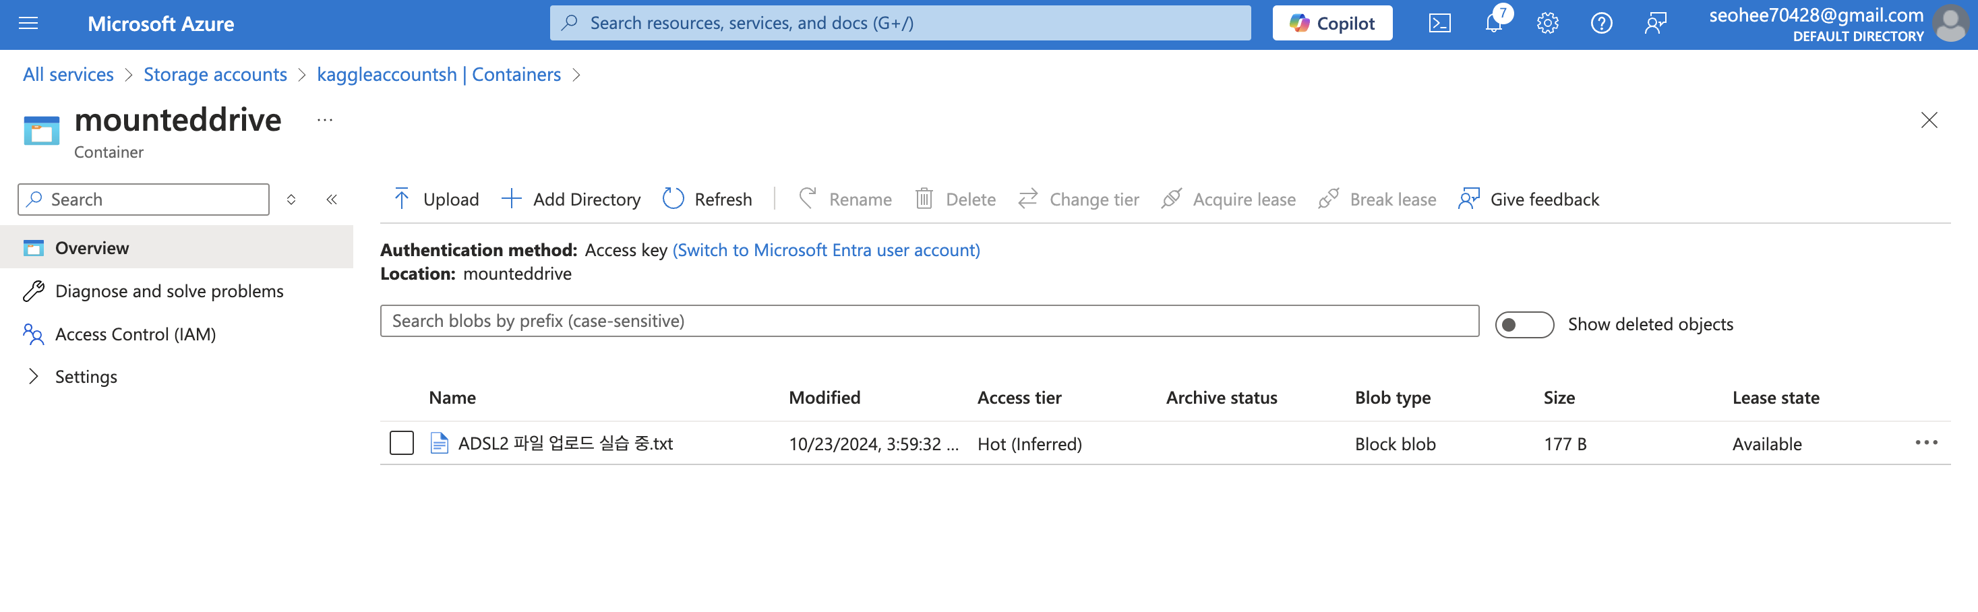Sort by the Modified column header
The image size is (1978, 612).
[x=825, y=398]
